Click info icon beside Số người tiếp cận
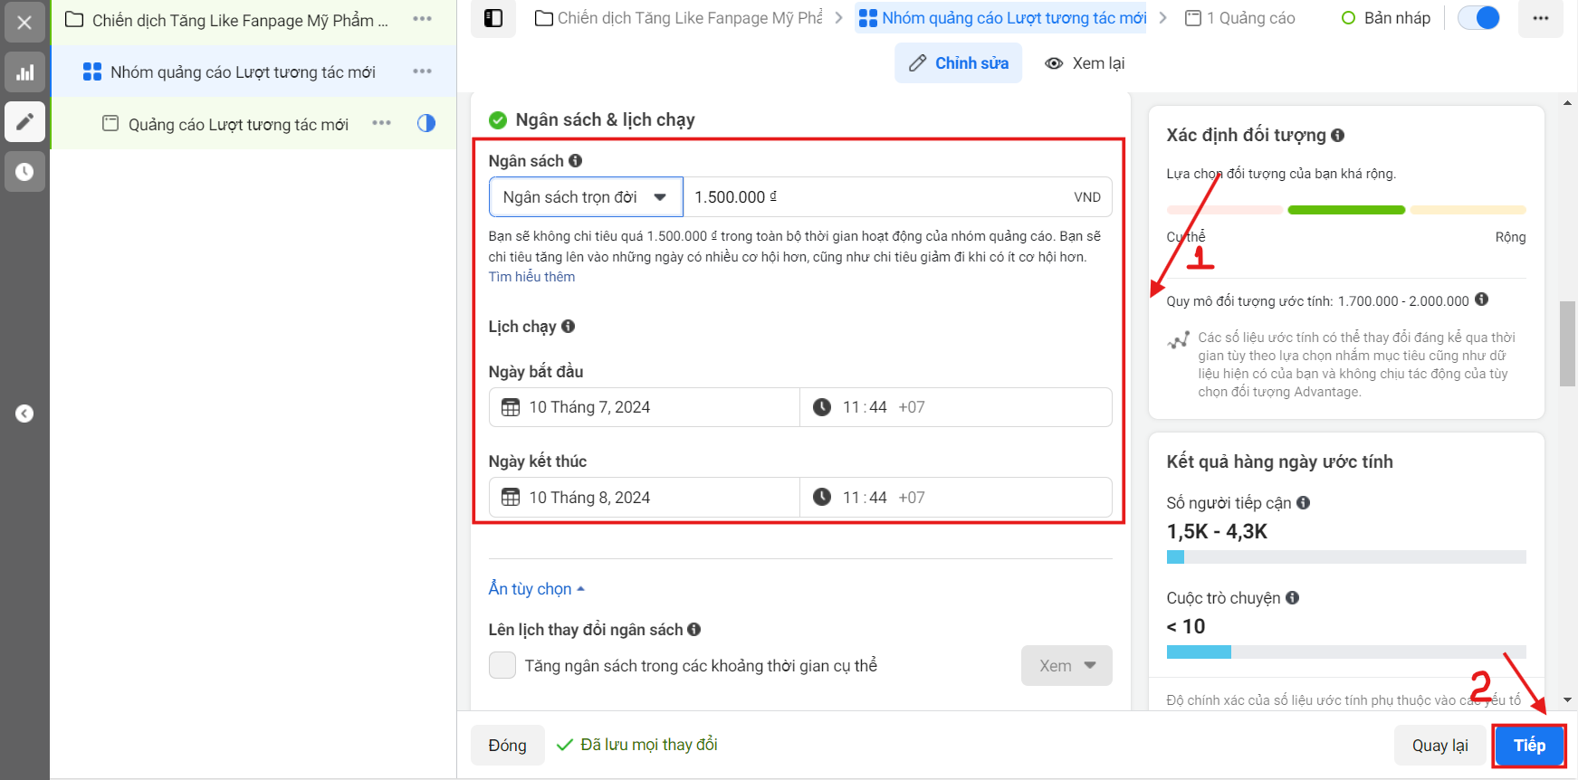1578x780 pixels. (x=1303, y=502)
